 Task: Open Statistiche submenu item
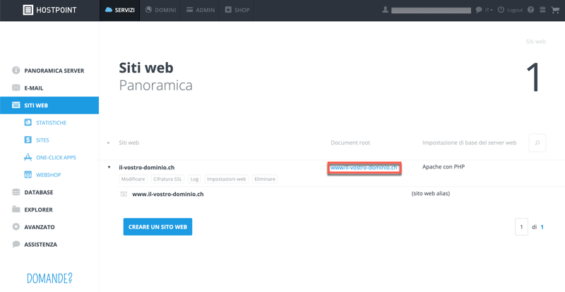pyautogui.click(x=49, y=123)
